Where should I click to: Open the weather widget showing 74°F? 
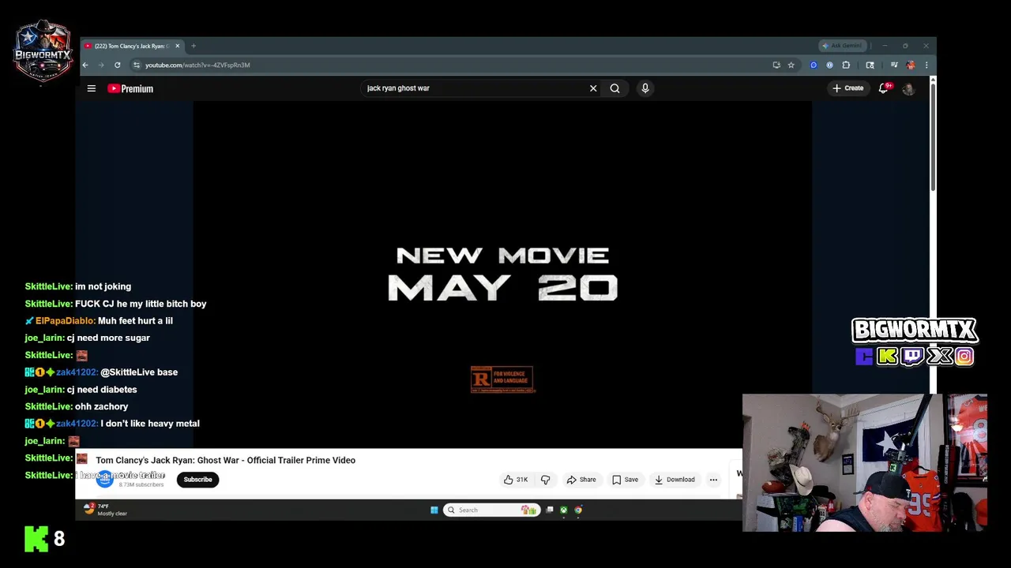coord(105,510)
